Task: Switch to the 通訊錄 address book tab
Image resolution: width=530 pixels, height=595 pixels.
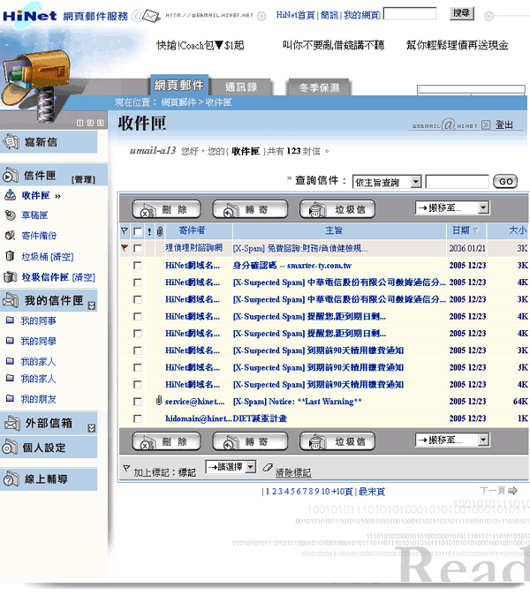Action: (241, 87)
